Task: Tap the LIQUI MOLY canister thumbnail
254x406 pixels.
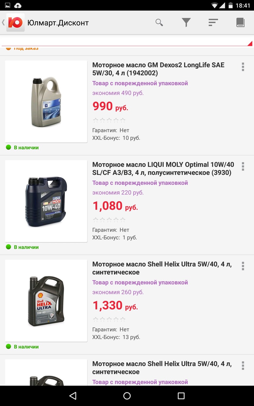Action: 46,201
